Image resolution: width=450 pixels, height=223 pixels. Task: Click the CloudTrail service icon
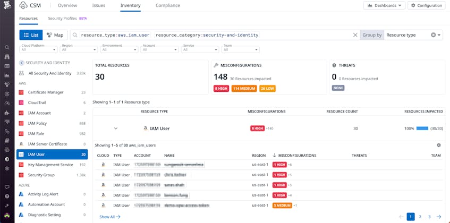(x=21, y=102)
